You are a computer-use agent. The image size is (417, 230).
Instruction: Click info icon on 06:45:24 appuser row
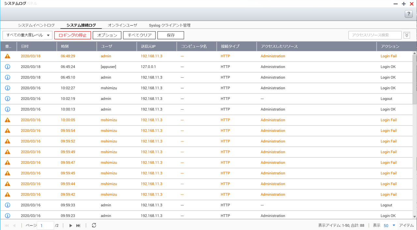(x=7, y=67)
